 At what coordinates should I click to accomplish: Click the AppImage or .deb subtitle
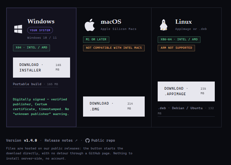tap(191, 29)
